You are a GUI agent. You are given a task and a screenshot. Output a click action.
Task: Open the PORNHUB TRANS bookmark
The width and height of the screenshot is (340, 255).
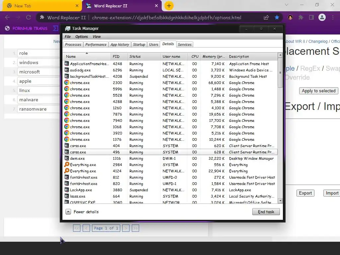(26, 29)
